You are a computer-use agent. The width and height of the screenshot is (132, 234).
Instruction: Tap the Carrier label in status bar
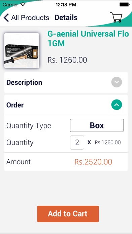point(10,5)
